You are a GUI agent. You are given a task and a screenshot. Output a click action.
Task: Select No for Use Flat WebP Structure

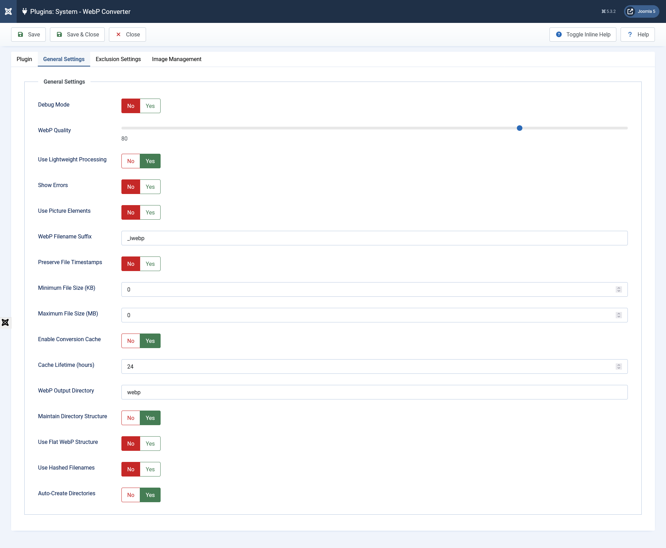[x=131, y=444]
